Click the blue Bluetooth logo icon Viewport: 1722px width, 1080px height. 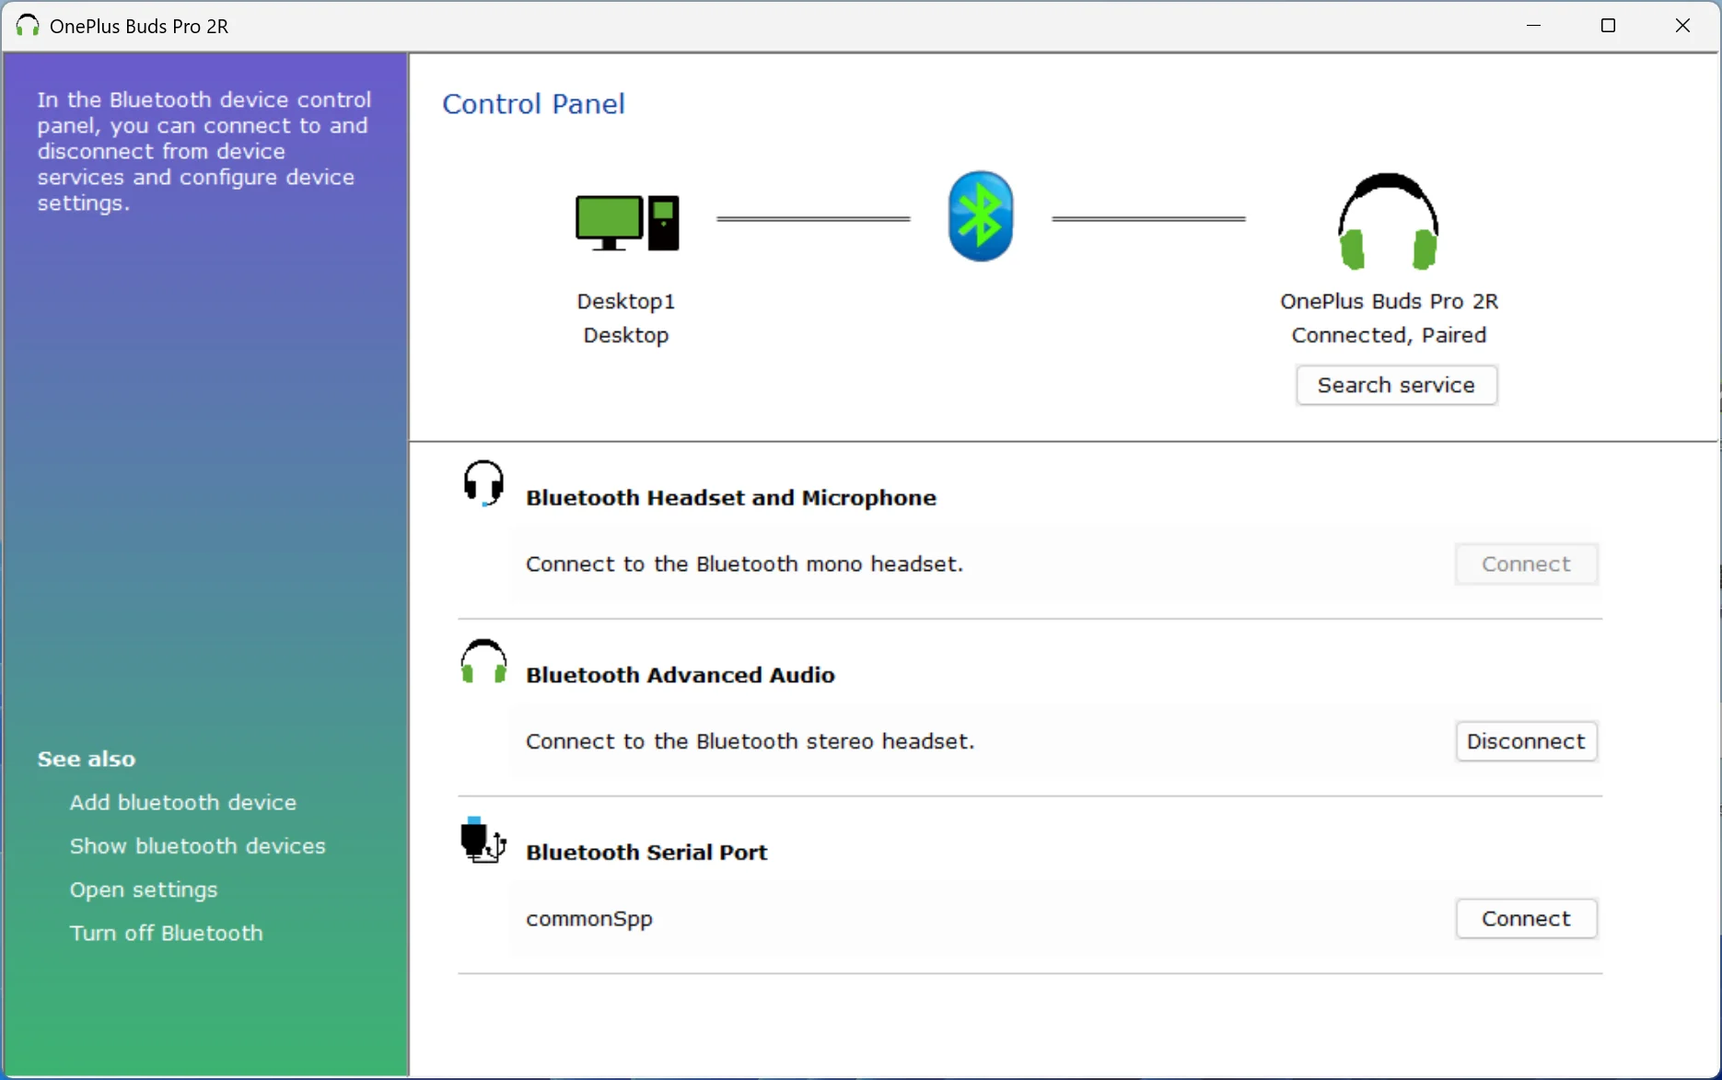pos(981,216)
